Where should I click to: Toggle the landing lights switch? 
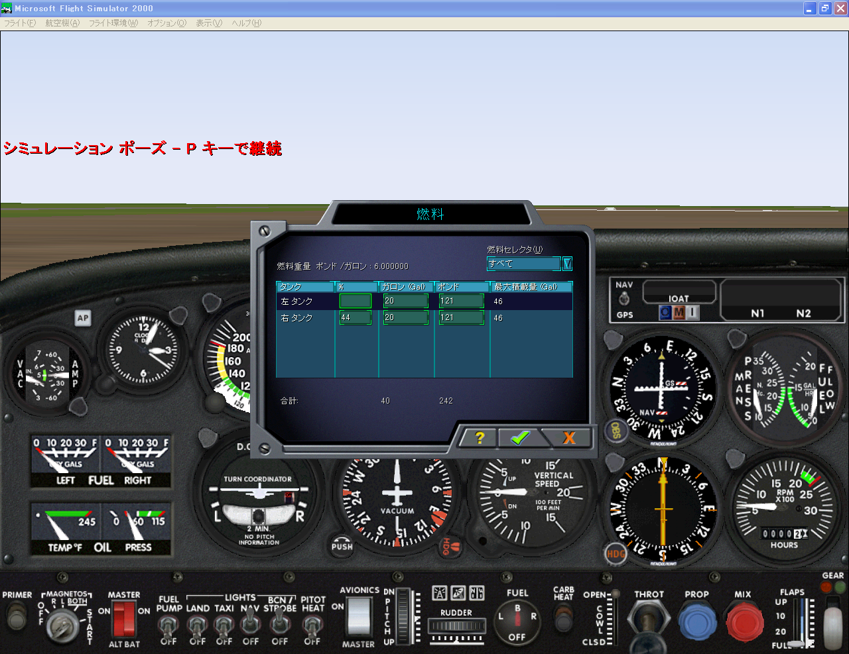pyautogui.click(x=197, y=625)
